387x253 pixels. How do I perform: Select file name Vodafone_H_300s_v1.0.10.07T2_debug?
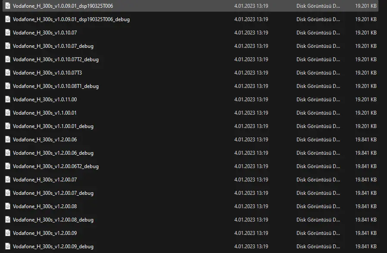click(56, 59)
